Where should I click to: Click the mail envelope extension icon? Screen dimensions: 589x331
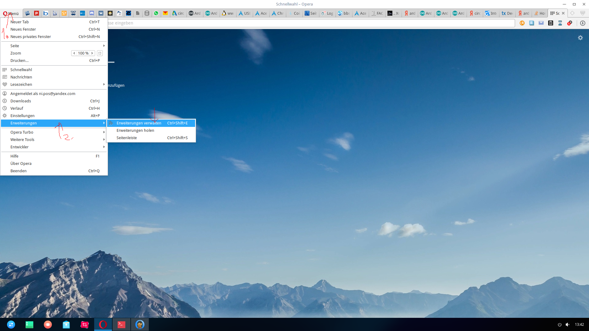pyautogui.click(x=541, y=23)
